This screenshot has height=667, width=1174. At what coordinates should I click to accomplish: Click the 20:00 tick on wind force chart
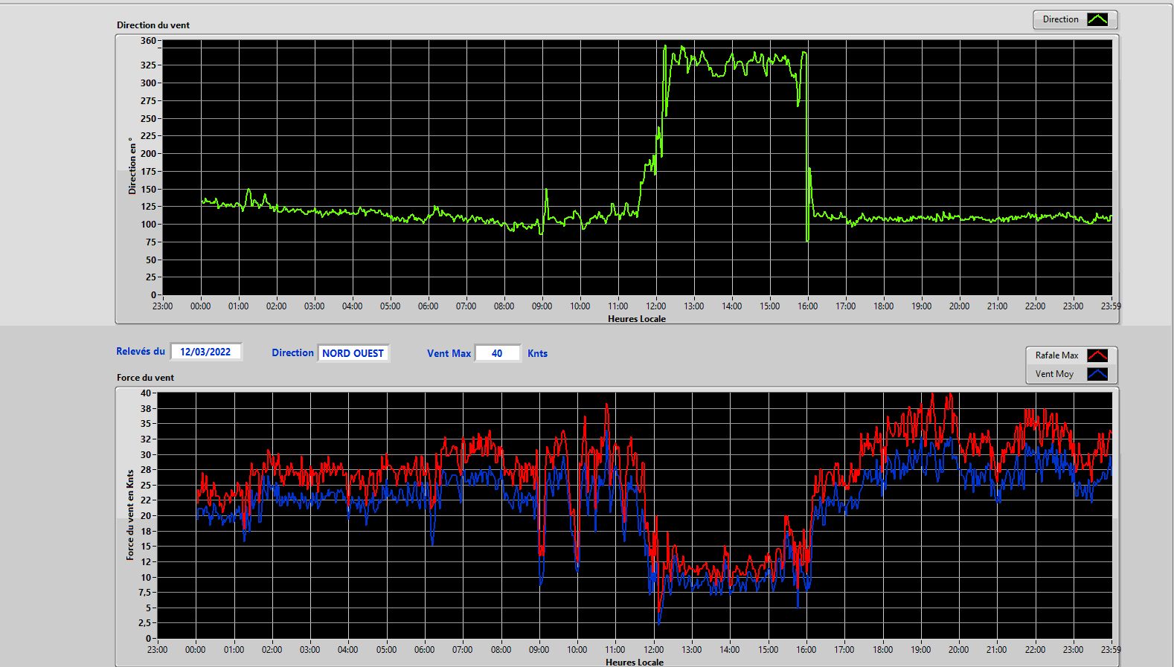coord(958,649)
